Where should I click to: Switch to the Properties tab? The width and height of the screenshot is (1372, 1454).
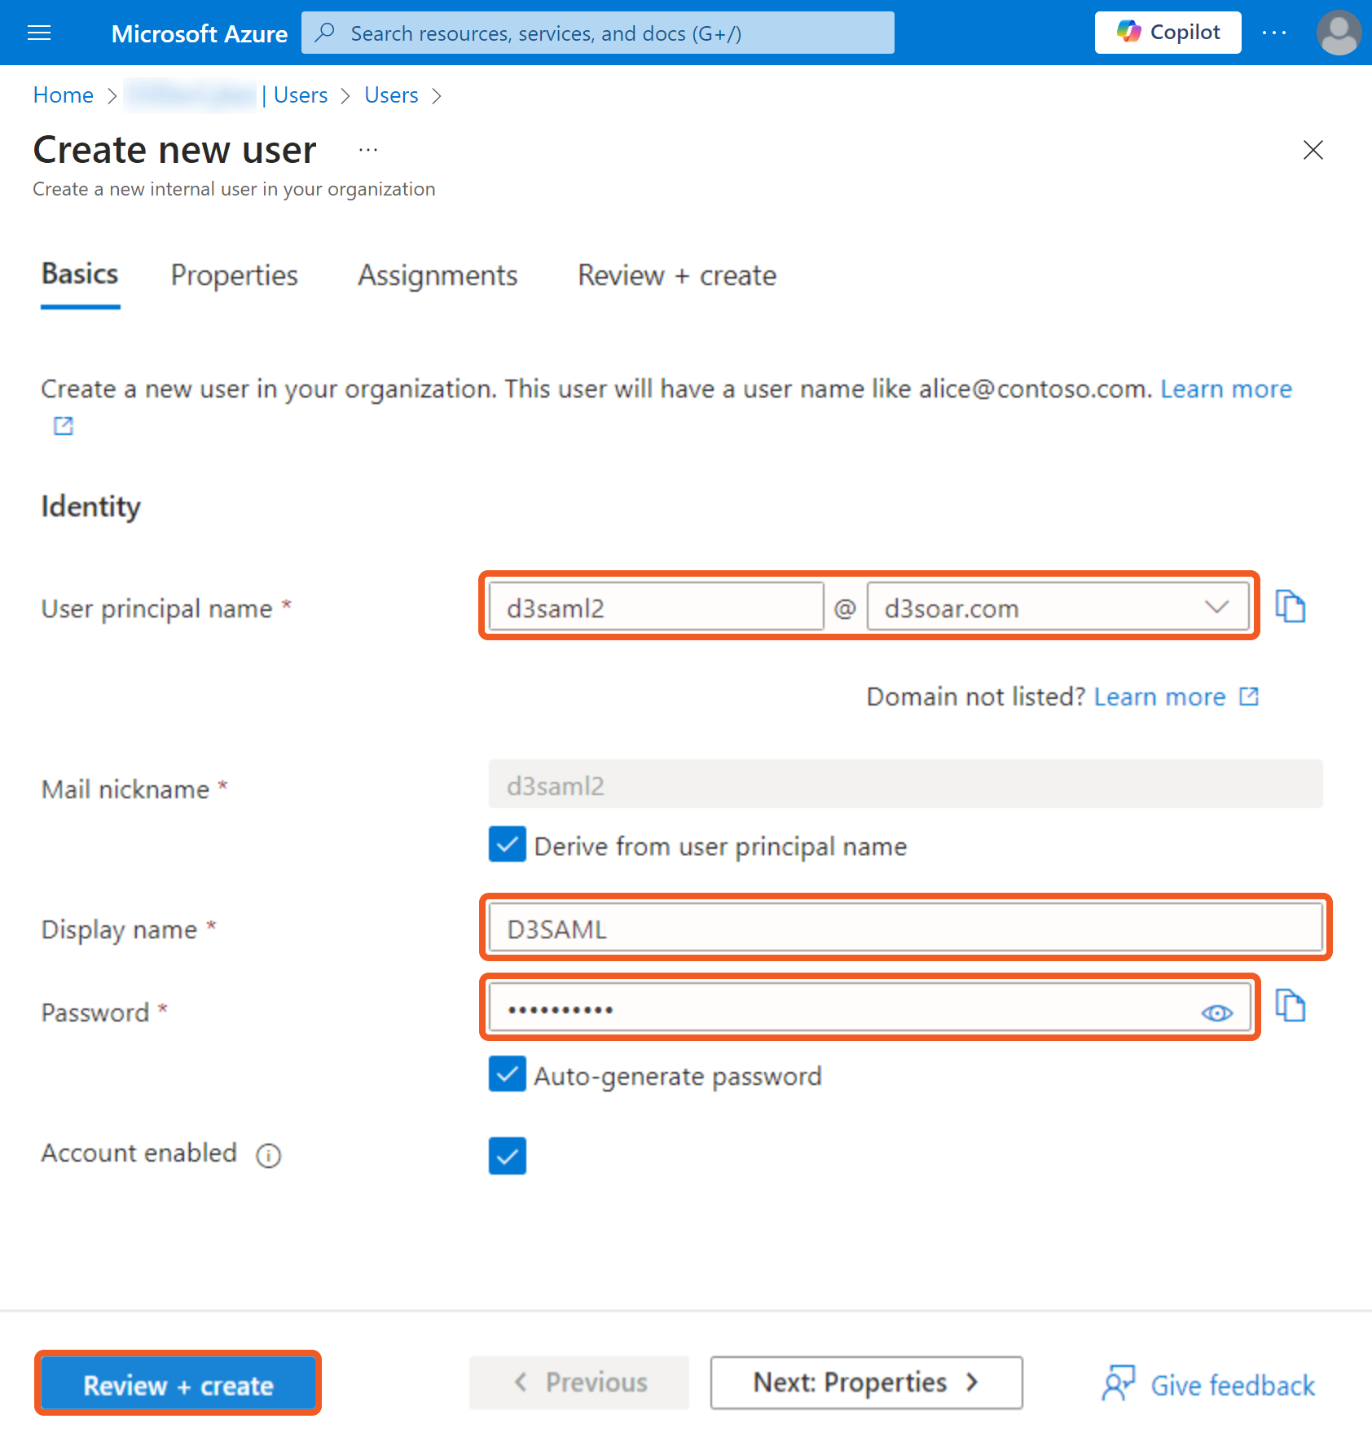point(234,276)
